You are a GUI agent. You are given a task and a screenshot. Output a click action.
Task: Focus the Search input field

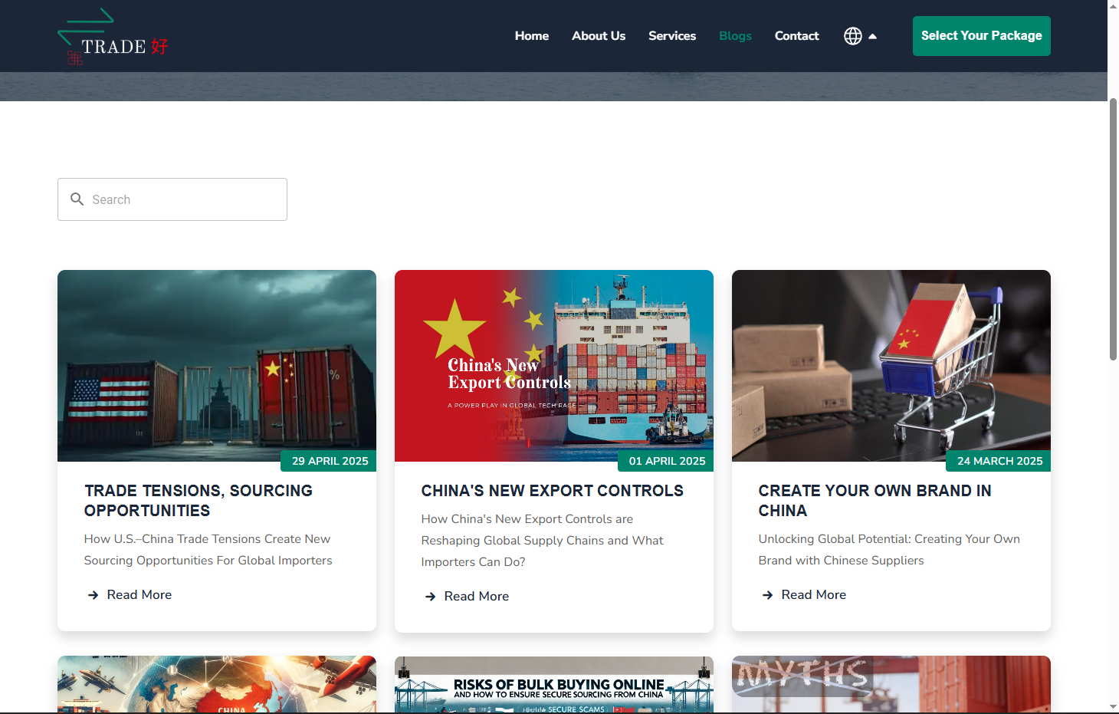[x=172, y=199]
